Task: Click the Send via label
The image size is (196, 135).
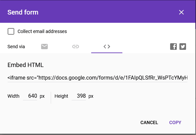Action: tap(16, 47)
